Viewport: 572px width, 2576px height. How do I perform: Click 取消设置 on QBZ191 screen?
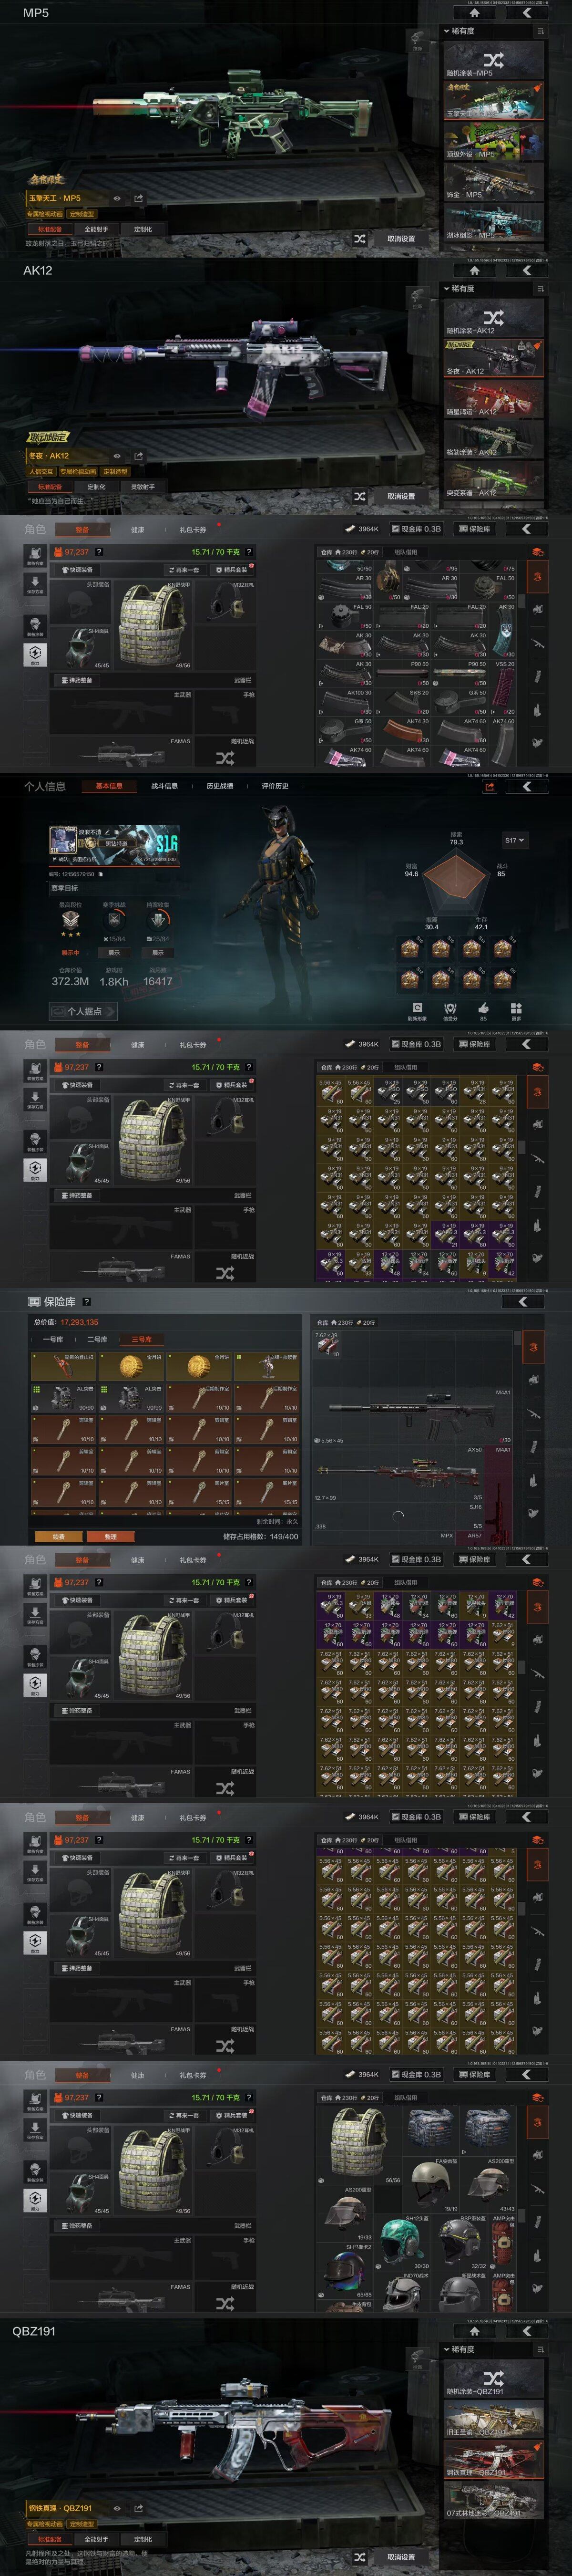[x=401, y=2557]
